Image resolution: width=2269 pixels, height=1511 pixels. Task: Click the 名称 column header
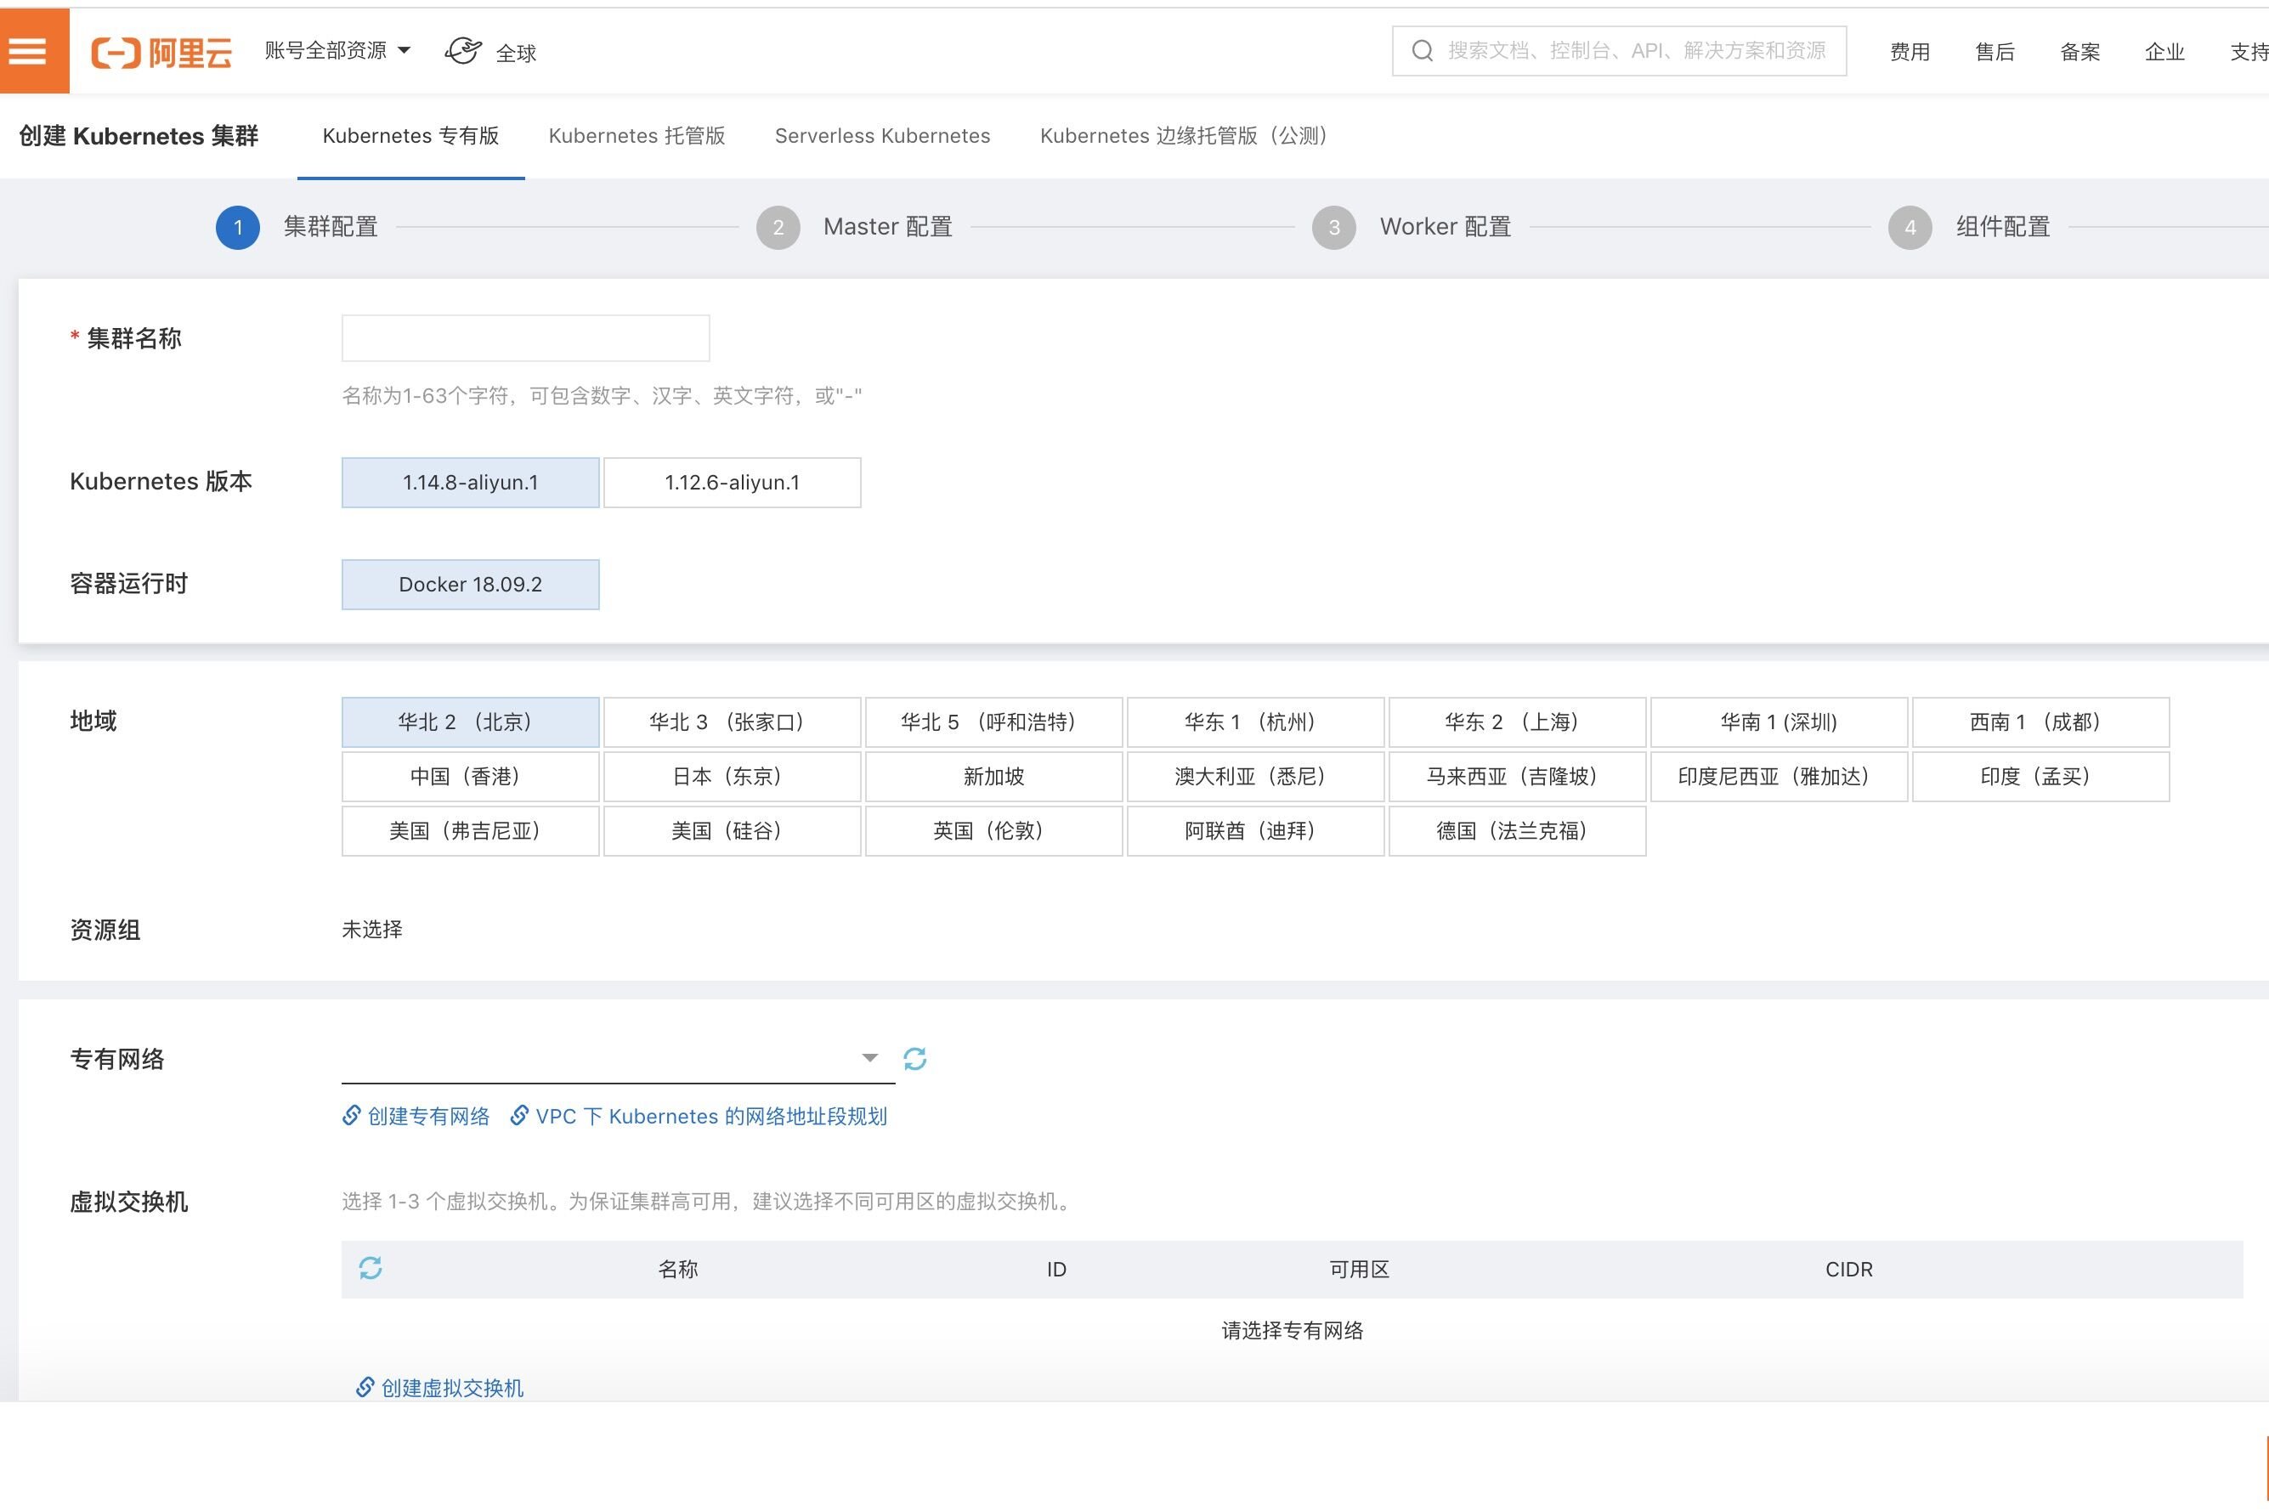[677, 1269]
